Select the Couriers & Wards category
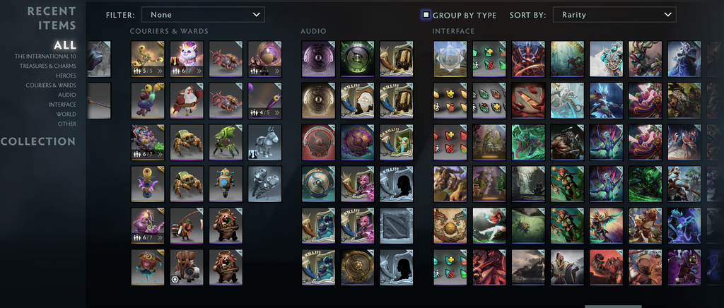 pos(51,85)
